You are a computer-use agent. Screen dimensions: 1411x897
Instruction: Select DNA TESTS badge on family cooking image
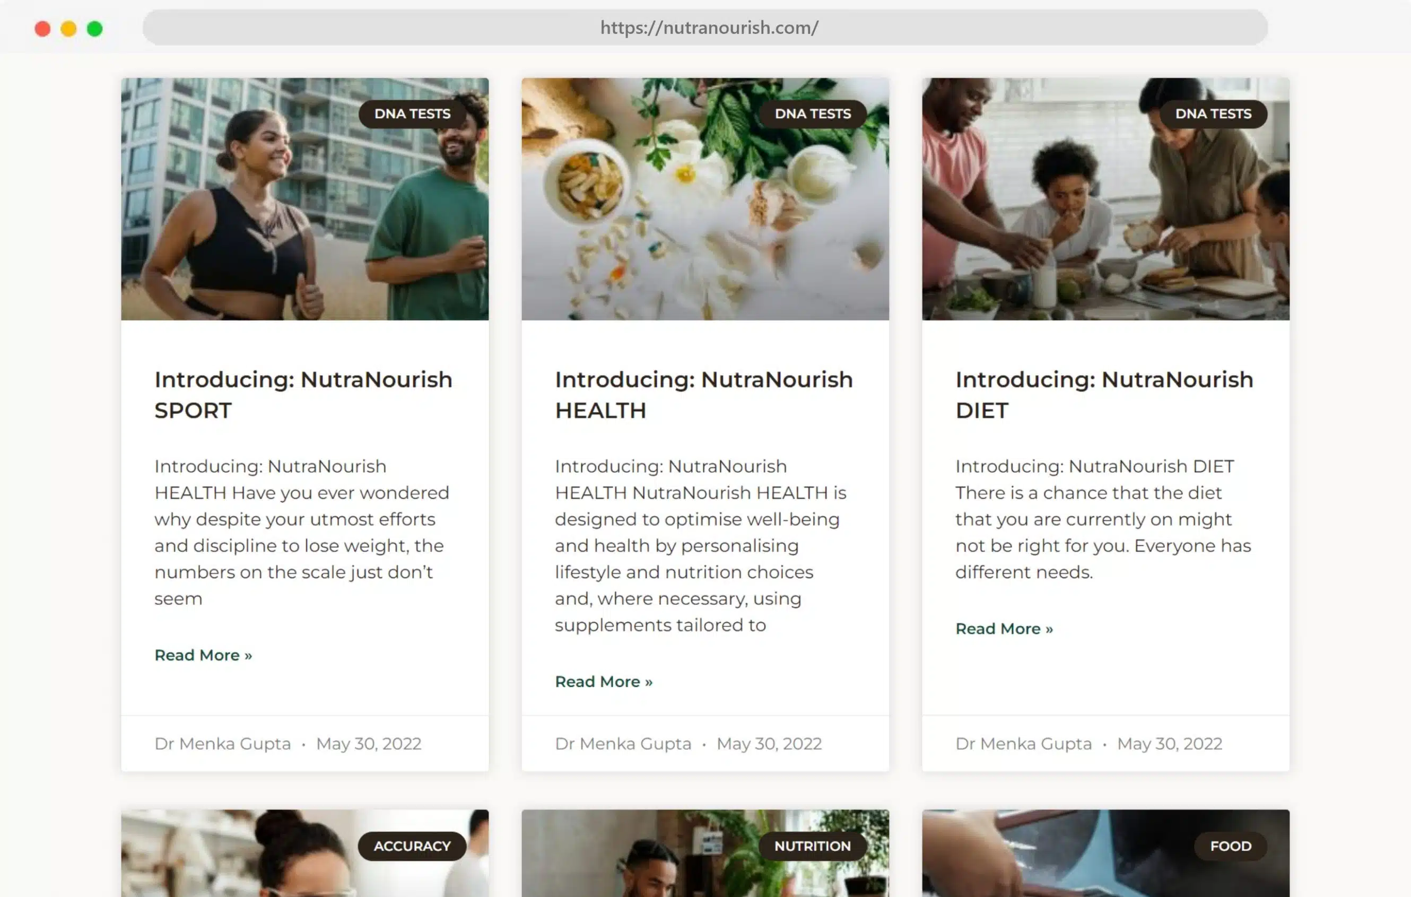(x=1213, y=114)
